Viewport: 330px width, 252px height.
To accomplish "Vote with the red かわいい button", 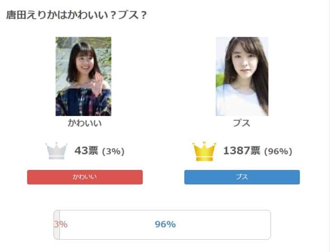I will tap(85, 177).
